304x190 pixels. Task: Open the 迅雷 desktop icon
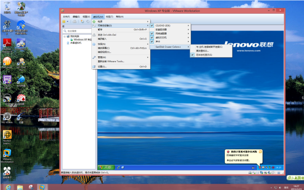21,118
